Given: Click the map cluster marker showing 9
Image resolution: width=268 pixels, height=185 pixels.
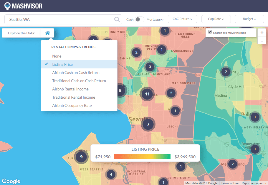Looking at the screenshot, I should pos(81,157).
